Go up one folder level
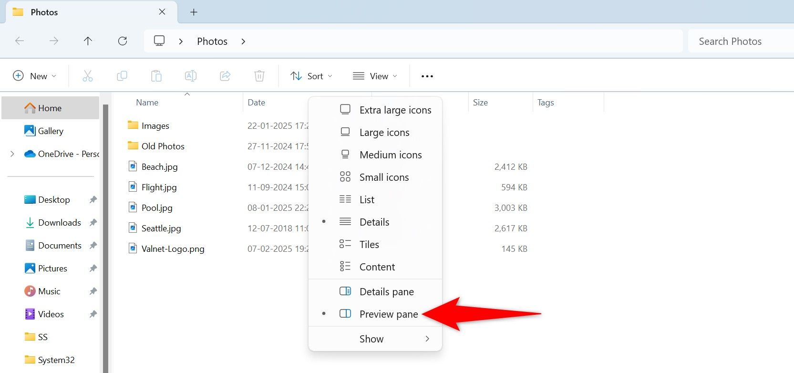The height and width of the screenshot is (373, 794). pos(88,41)
